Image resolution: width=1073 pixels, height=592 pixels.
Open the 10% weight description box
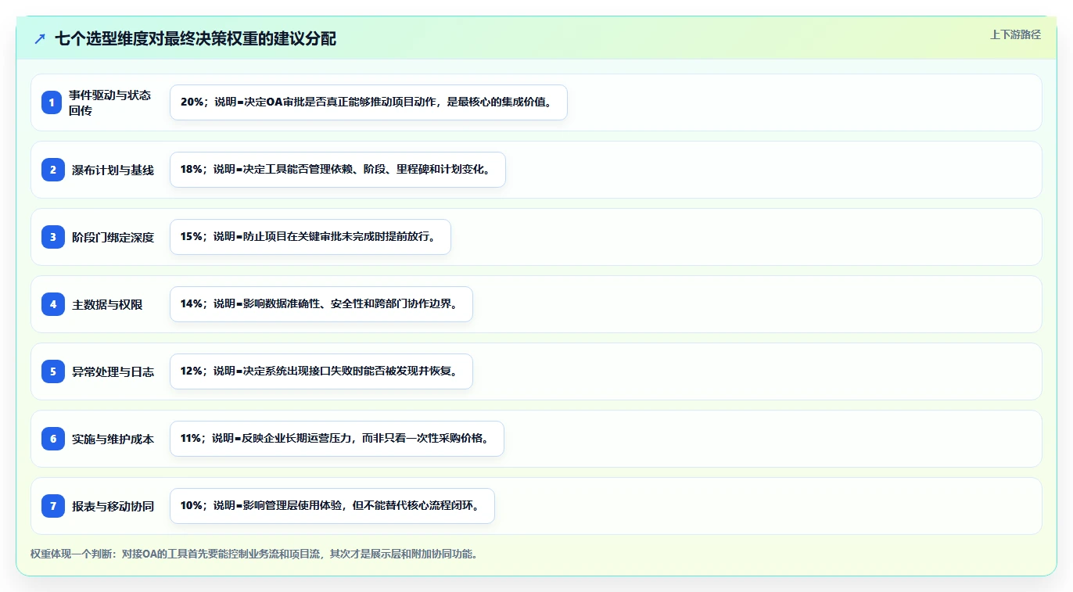(x=332, y=506)
